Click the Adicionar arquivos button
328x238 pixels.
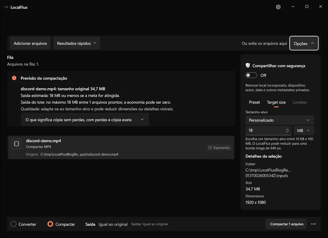click(30, 43)
